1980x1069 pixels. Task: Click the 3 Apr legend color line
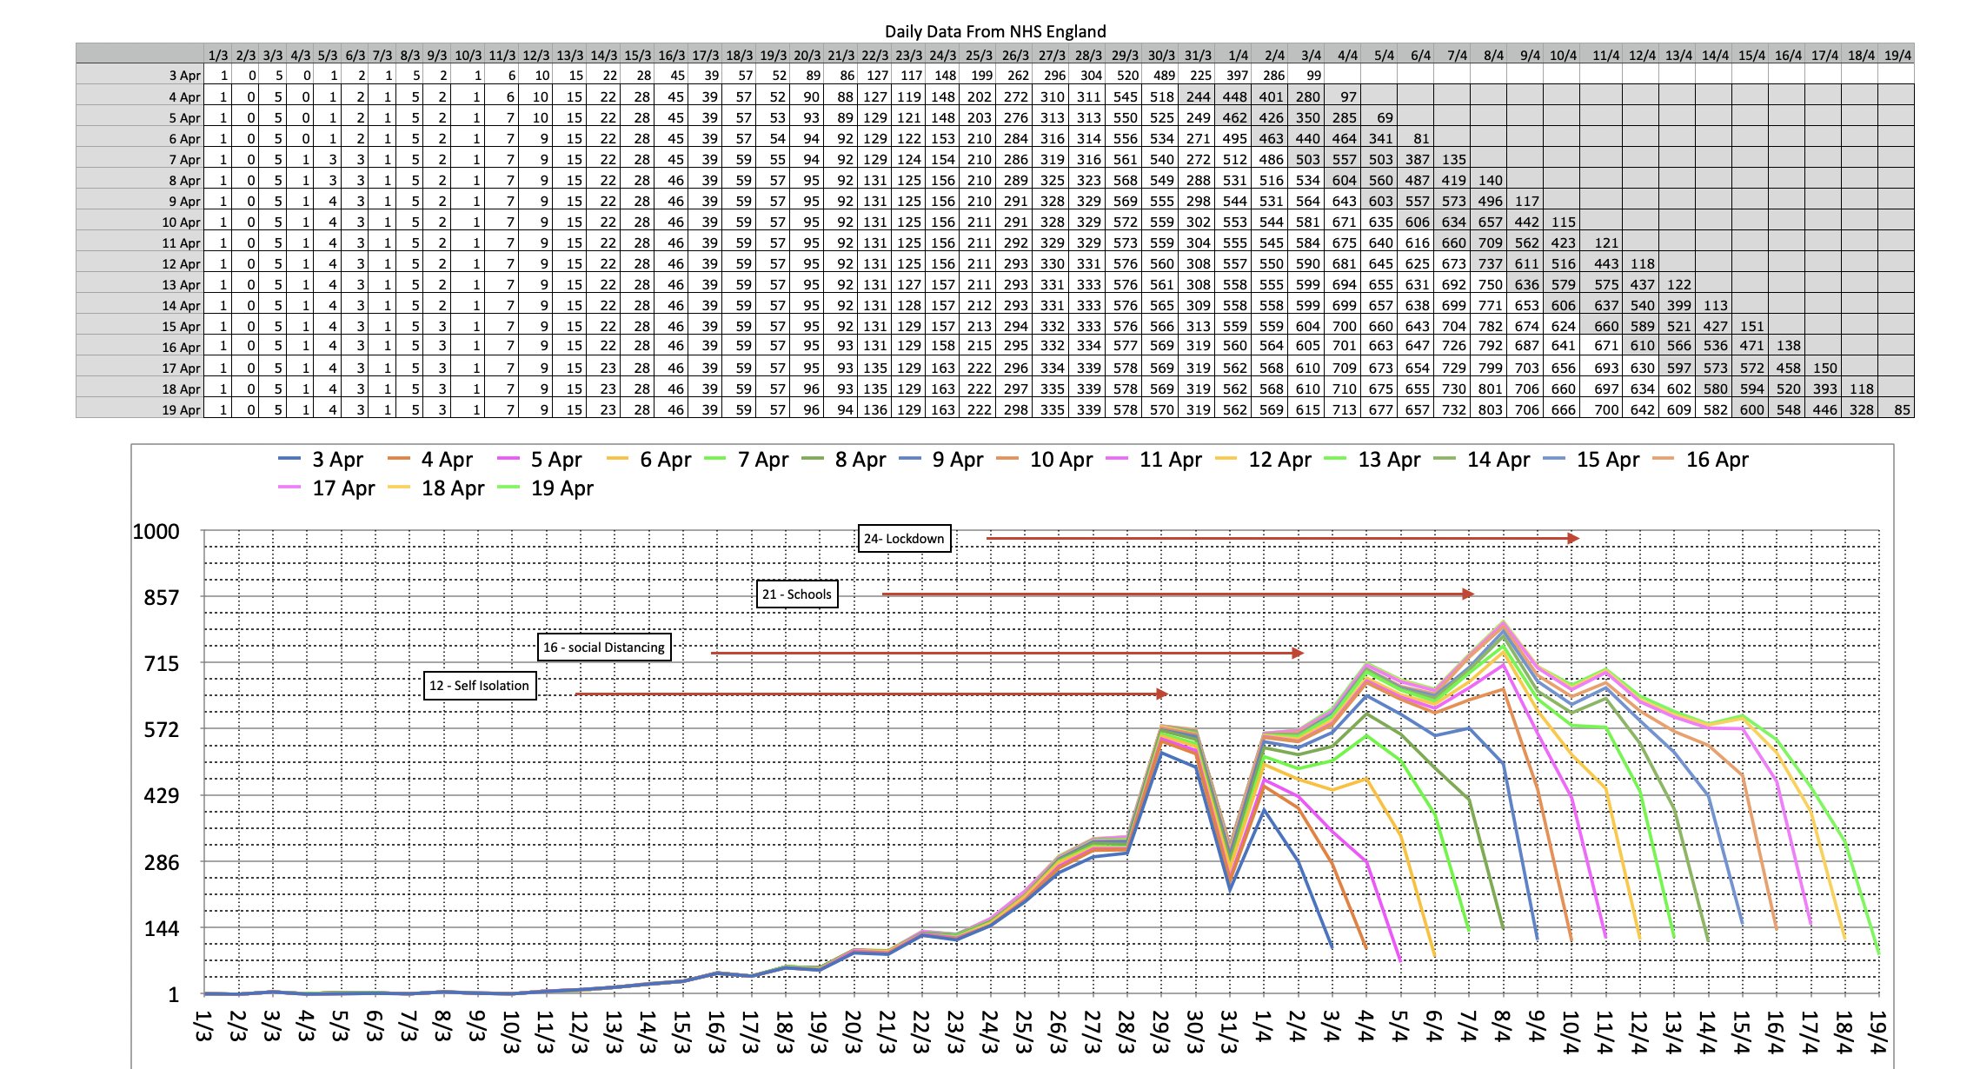(x=289, y=459)
